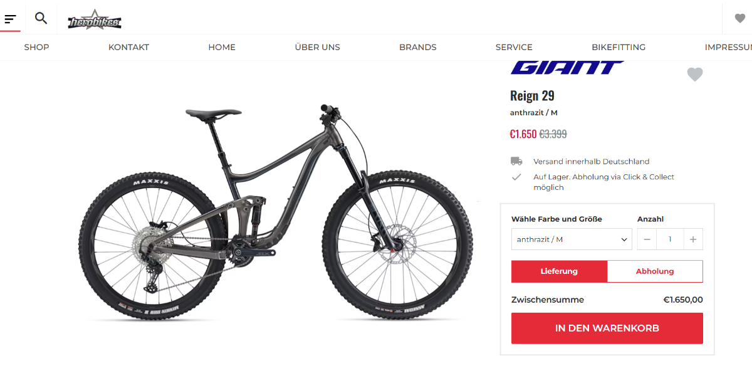Image resolution: width=752 pixels, height=366 pixels.
Task: Expand the anthrazit / M size dropdown
Action: 572,239
